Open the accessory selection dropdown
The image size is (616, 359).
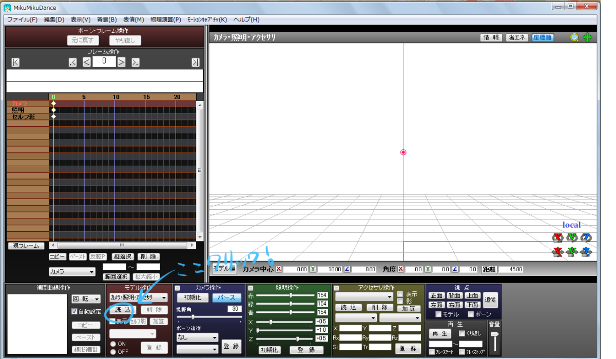(364, 296)
